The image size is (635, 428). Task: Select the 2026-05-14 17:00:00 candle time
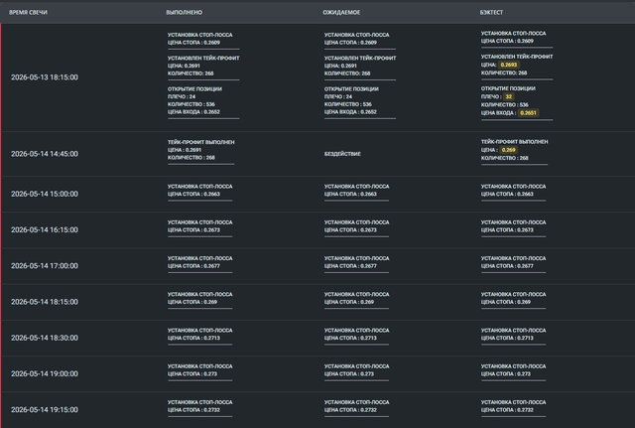tap(45, 266)
